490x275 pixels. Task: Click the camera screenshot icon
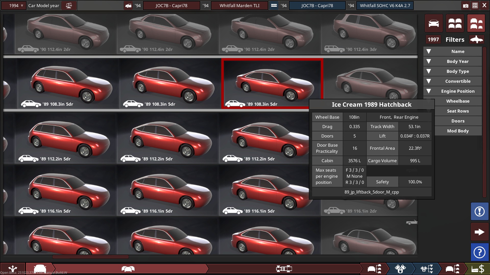click(465, 6)
